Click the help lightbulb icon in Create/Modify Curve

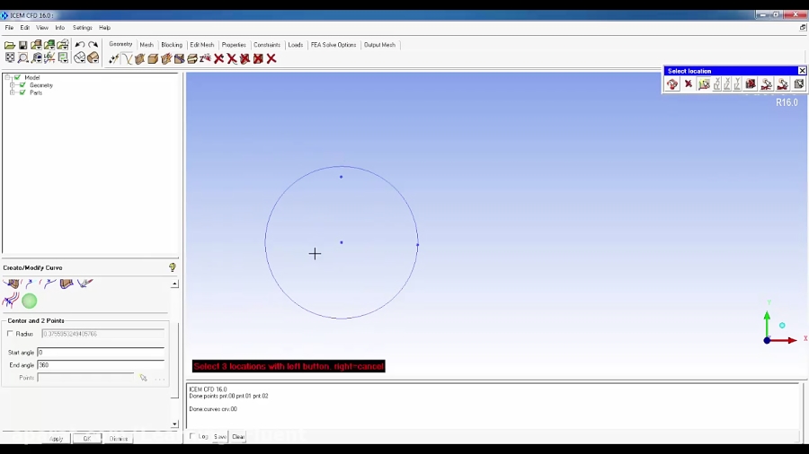point(173,267)
